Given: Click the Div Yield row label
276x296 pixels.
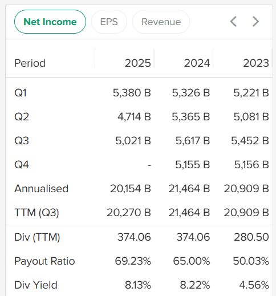Looking at the screenshot, I should tap(36, 285).
